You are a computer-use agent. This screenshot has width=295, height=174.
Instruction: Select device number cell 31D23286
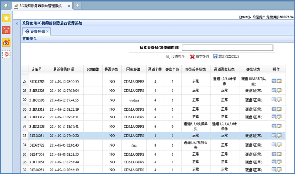coord(37,82)
